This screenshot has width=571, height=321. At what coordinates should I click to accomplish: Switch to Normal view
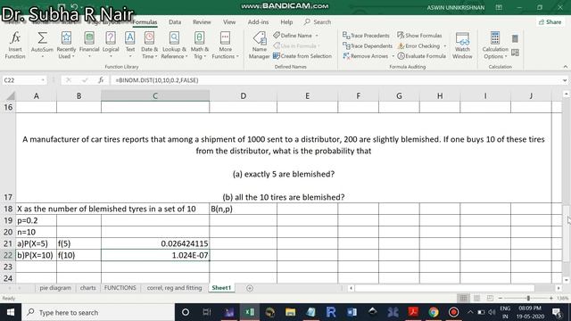click(x=463, y=299)
